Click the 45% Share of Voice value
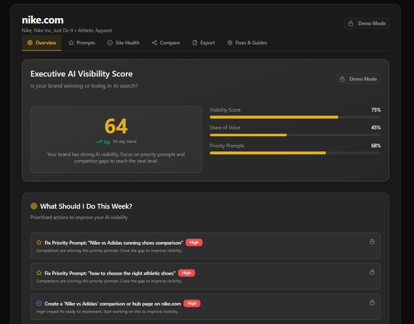The height and width of the screenshot is (324, 414). 376,128
